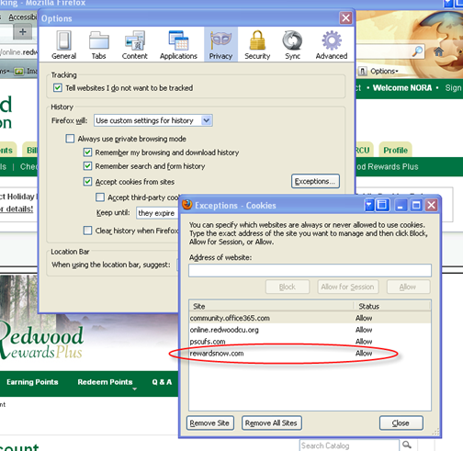Open the 'Keep until' they expire dropdown

[x=157, y=213]
